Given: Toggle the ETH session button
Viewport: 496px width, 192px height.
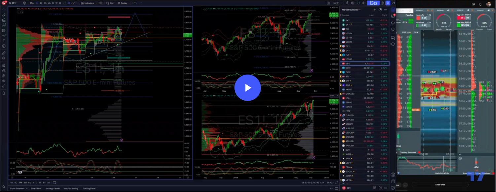Looking at the screenshot, I should coord(322,183).
